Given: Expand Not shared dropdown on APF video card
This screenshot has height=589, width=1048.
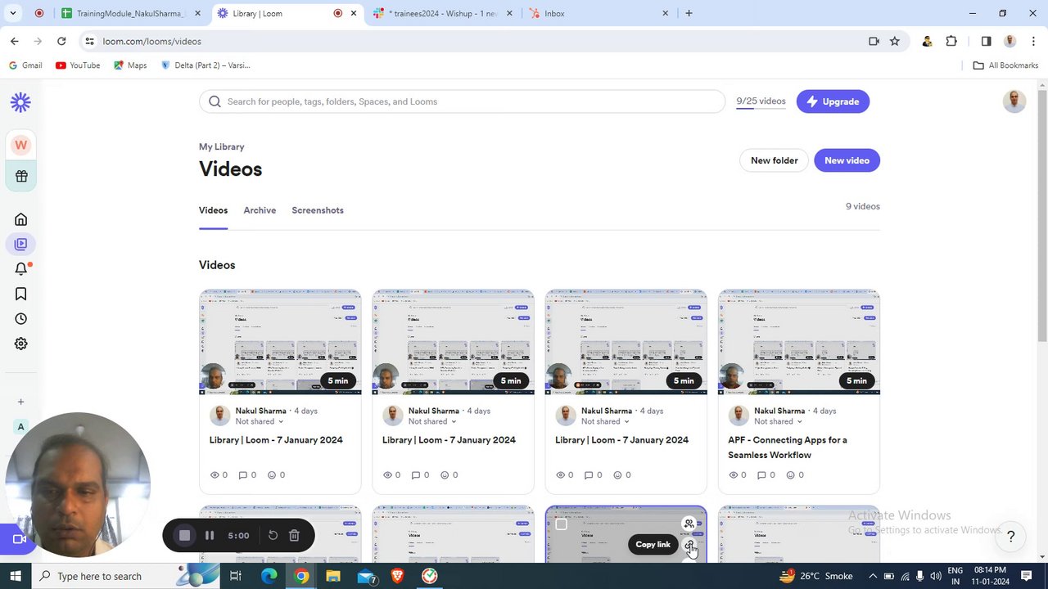Looking at the screenshot, I should pos(778,422).
